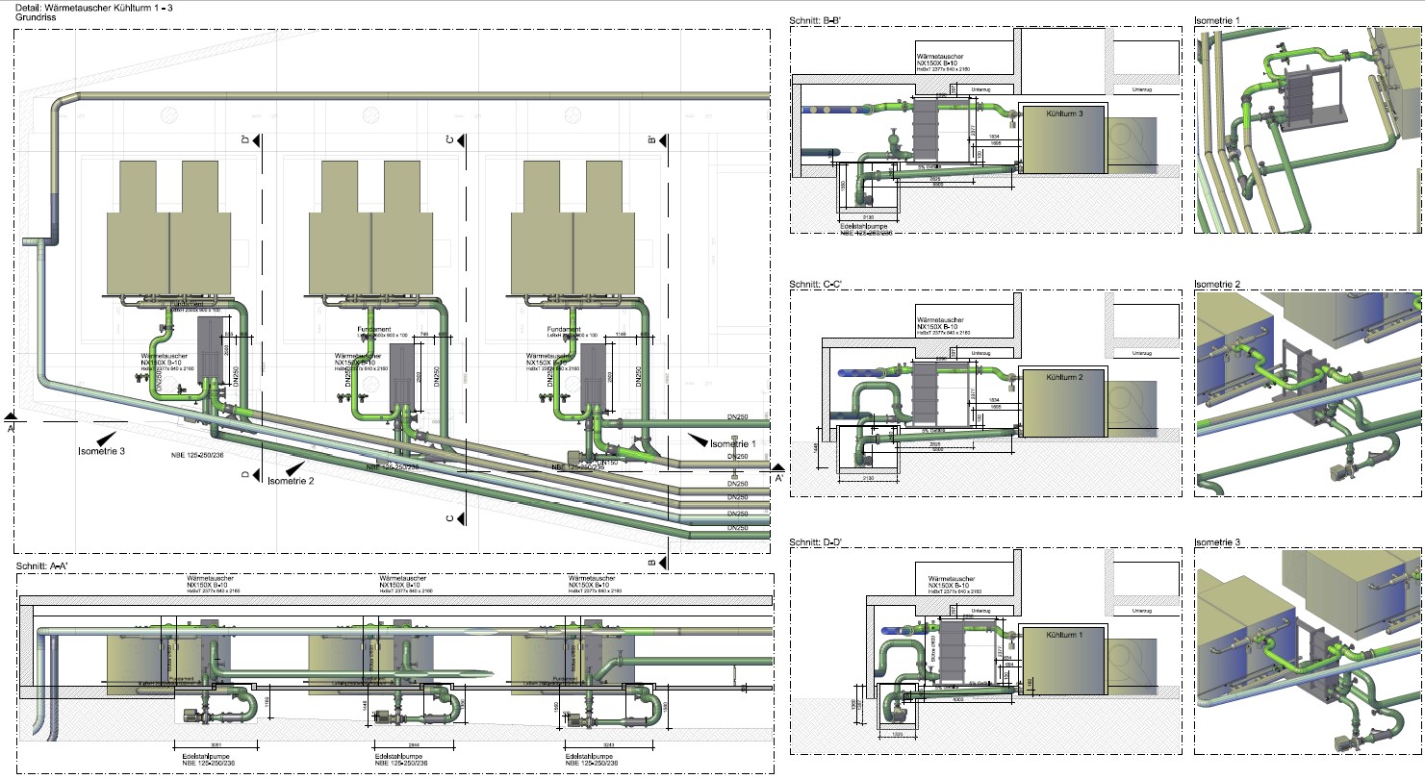Click the 'Isometrie 1' heading above the isometric view
The height and width of the screenshot is (779, 1425).
click(x=1217, y=19)
